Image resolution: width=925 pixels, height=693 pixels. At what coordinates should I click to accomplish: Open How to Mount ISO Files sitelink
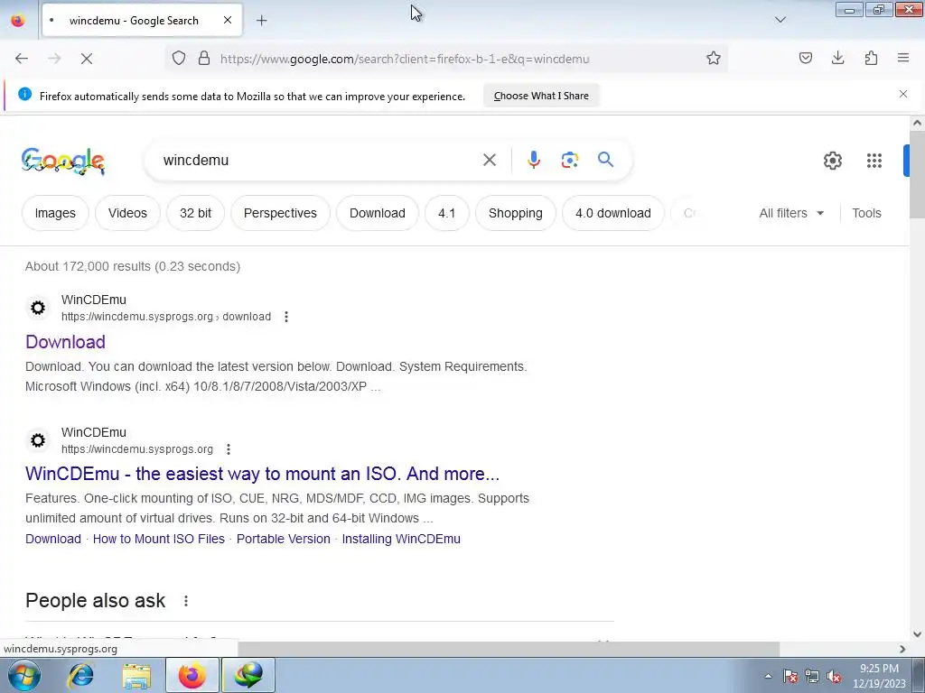pos(159,540)
